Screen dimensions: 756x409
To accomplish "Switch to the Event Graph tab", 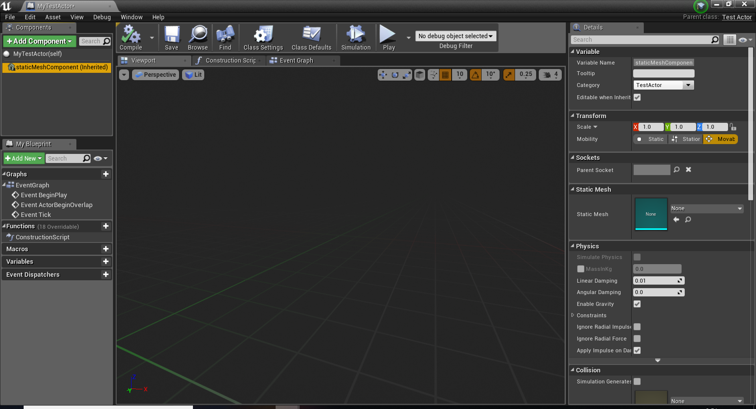I will coord(296,60).
